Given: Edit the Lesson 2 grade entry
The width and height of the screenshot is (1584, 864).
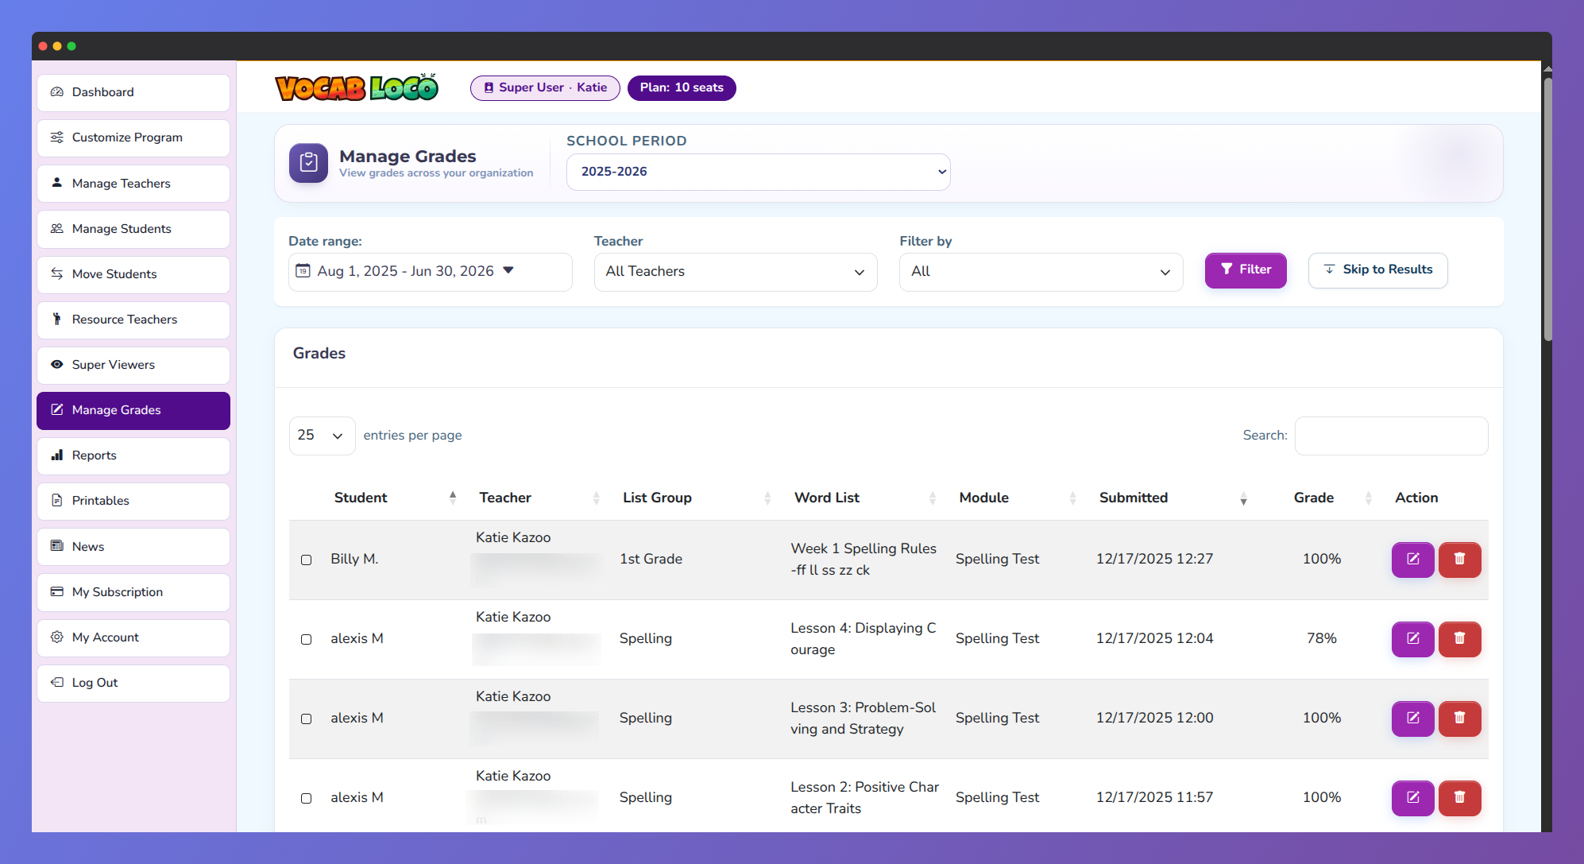Looking at the screenshot, I should (x=1412, y=798).
